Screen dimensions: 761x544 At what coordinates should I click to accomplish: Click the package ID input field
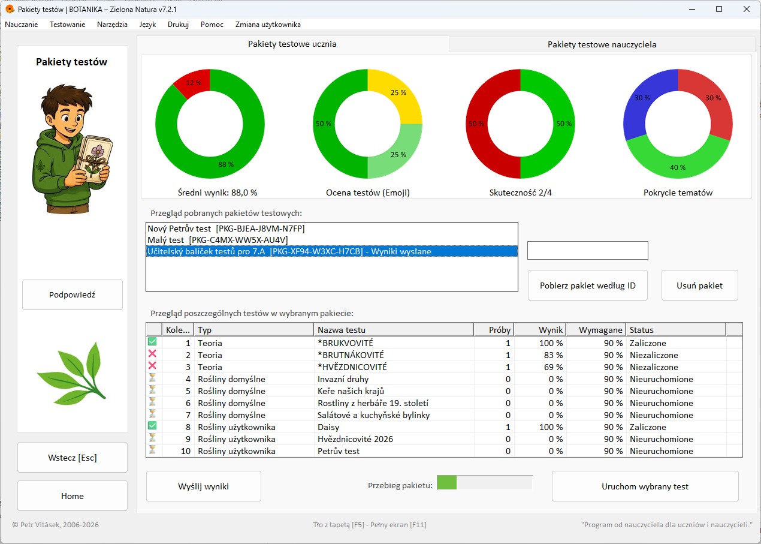click(x=588, y=251)
